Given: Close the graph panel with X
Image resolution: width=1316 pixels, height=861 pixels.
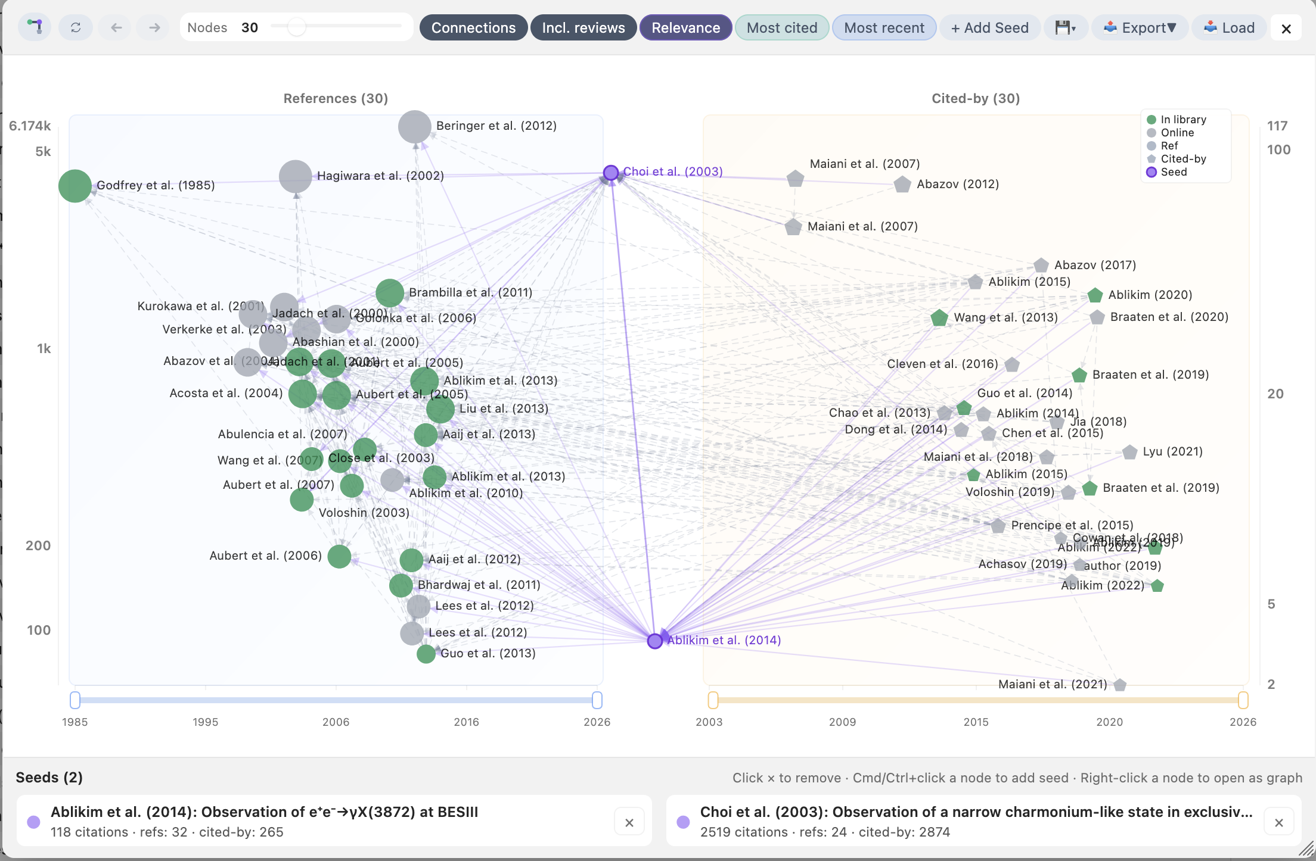Looking at the screenshot, I should coord(1286,28).
